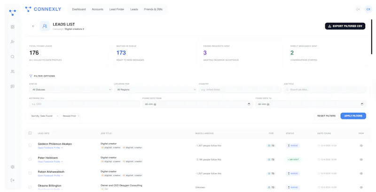Open the search magnifier icon in sidebar
This screenshot has height=192, width=376.
[13, 57]
